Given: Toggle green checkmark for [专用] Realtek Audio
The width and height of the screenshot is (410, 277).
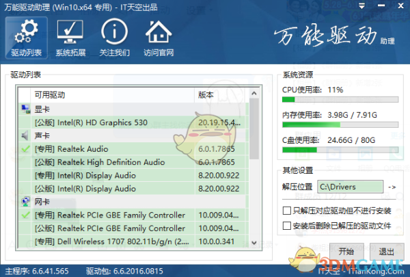Looking at the screenshot, I should [x=25, y=149].
